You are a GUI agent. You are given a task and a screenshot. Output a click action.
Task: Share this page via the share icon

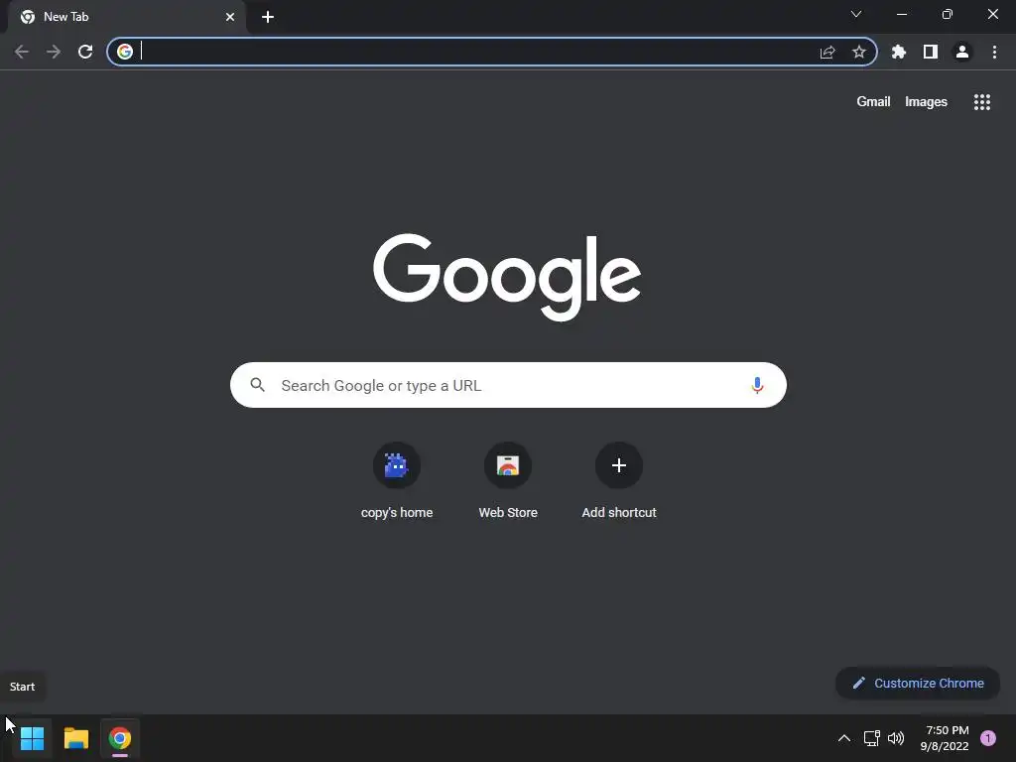[x=827, y=52]
